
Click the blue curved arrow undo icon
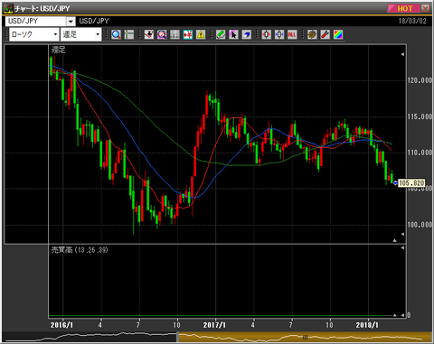247,34
